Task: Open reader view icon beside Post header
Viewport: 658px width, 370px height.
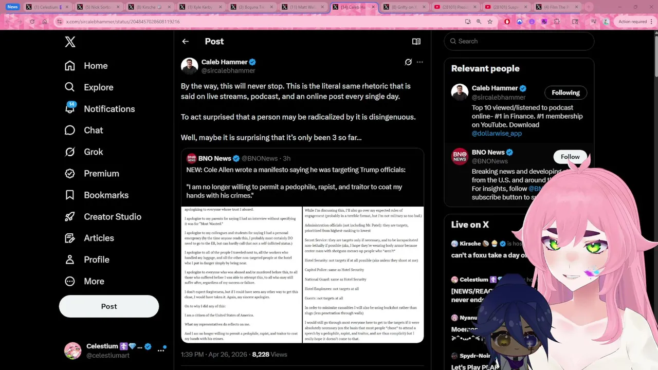Action: click(x=416, y=42)
